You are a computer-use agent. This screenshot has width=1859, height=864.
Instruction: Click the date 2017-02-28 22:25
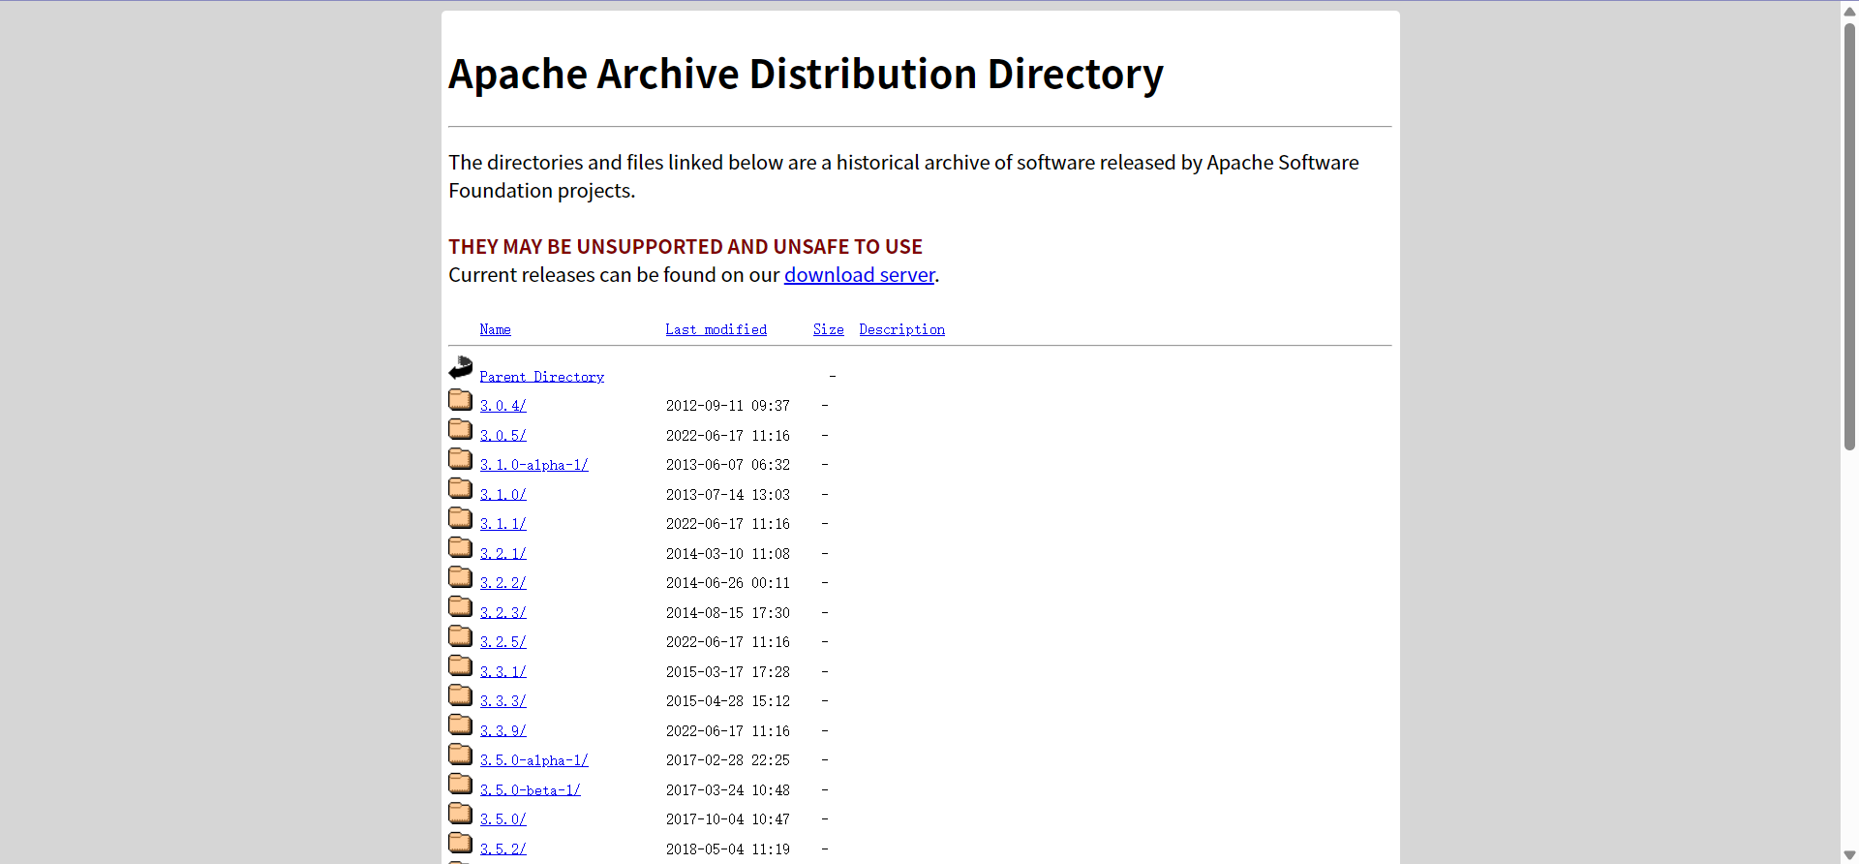[x=727, y=760]
